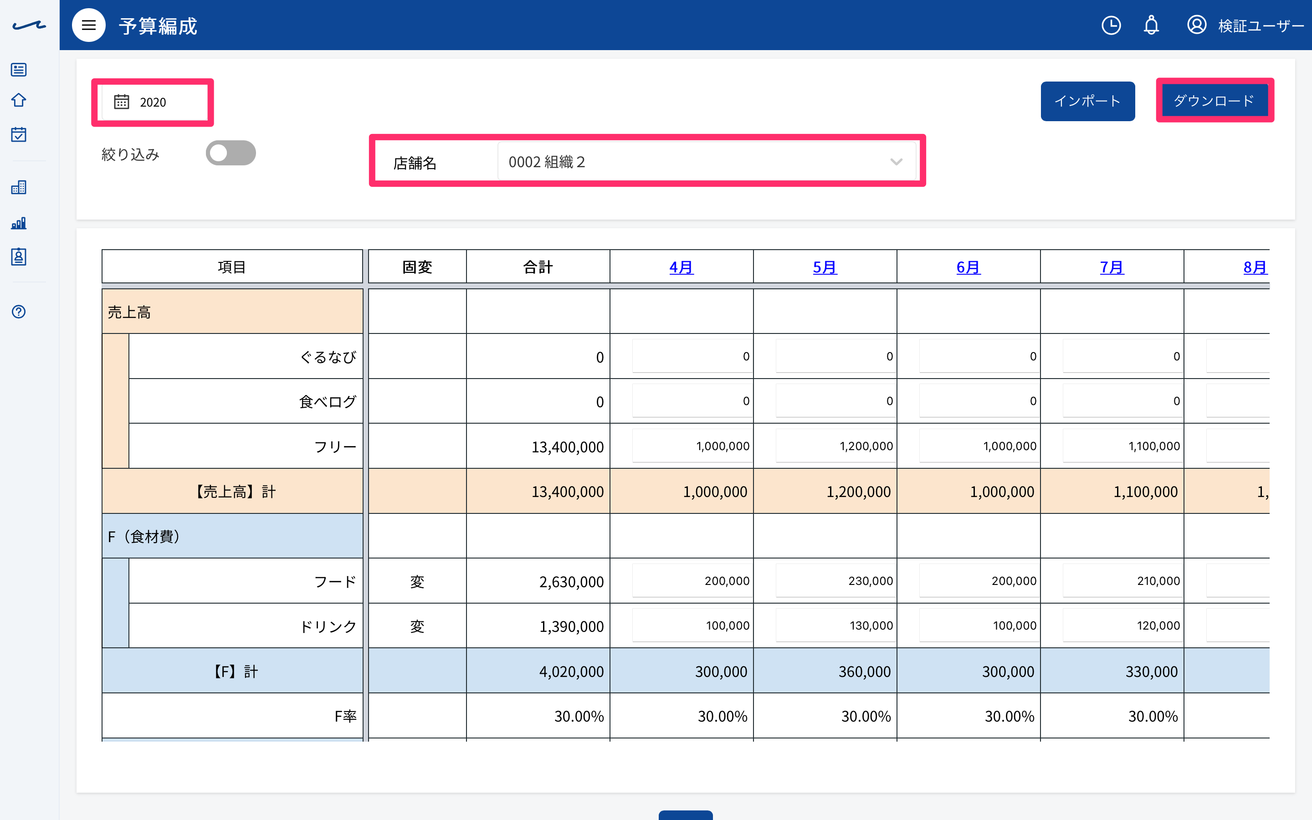Edit ドリンク 4月 field 100,000
This screenshot has width=1312, height=820.
692,625
